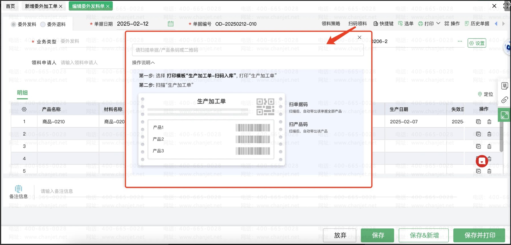The width and height of the screenshot is (511, 245).
Task: Expand the 打印 dropdown arrow
Action: click(438, 23)
